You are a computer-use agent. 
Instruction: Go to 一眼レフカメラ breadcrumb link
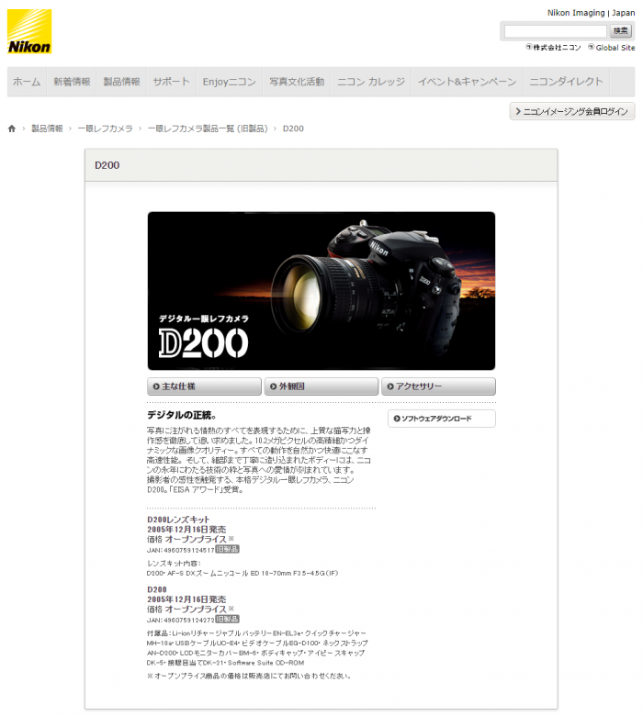tap(105, 129)
